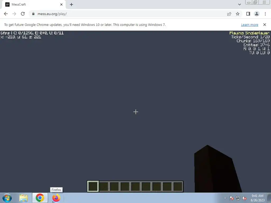Close the MessCraft tab
This screenshot has width=271, height=203.
coord(61,4)
